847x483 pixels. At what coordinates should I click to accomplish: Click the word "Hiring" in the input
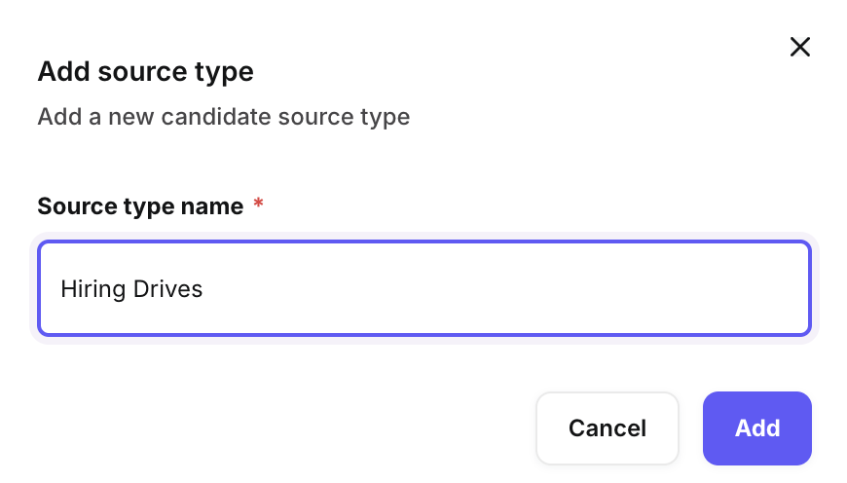point(89,289)
